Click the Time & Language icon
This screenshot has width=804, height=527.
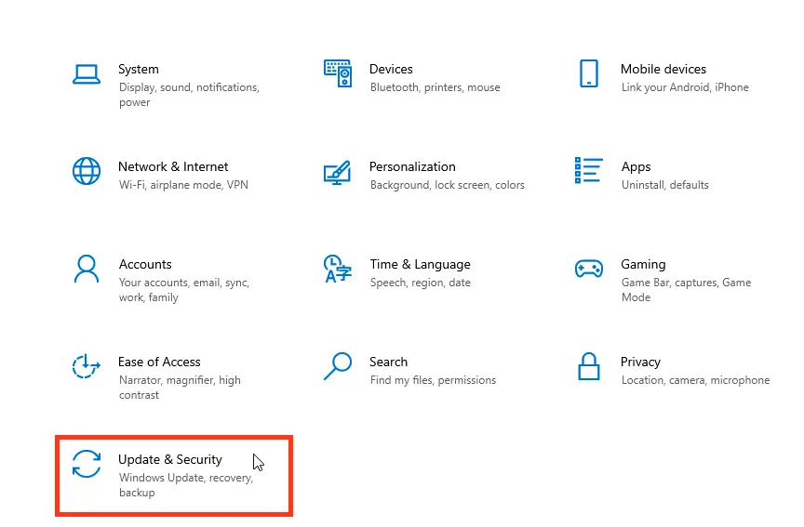click(x=338, y=269)
